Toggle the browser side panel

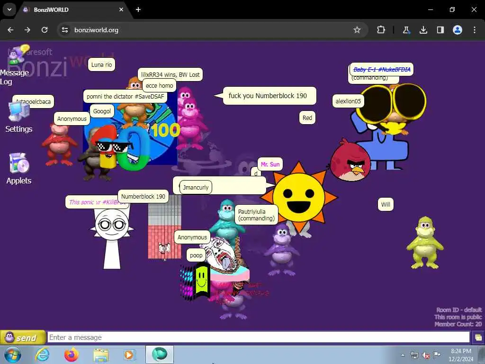tap(440, 30)
